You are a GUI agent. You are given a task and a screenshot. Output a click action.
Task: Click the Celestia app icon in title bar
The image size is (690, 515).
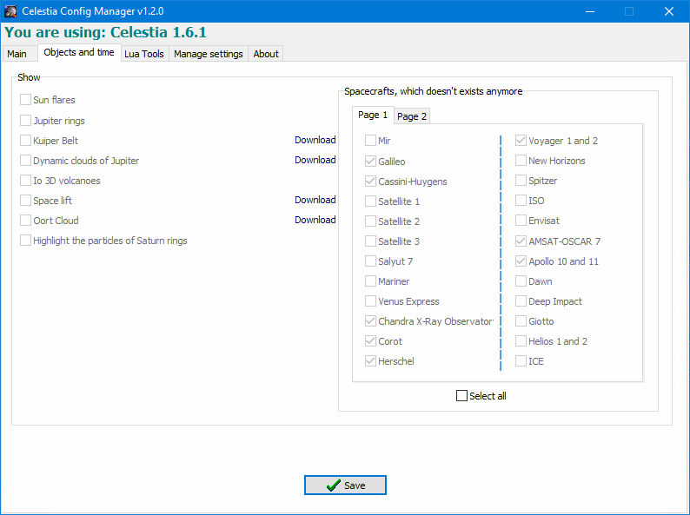[10, 11]
